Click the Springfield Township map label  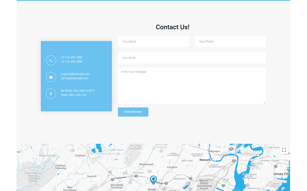pyautogui.click(x=117, y=186)
